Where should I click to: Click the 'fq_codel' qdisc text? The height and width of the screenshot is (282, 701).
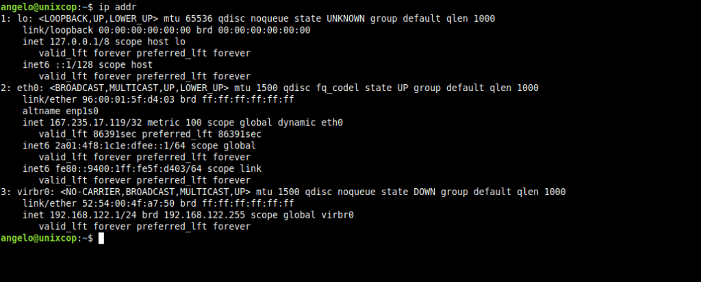[x=337, y=88]
